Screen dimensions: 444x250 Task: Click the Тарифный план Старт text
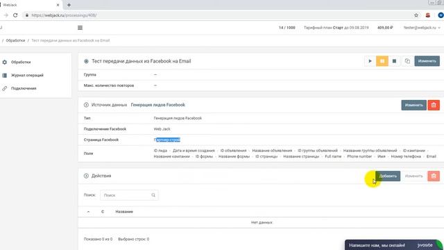point(336,28)
